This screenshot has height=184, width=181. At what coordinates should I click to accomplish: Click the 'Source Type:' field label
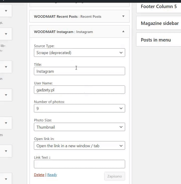click(x=44, y=46)
